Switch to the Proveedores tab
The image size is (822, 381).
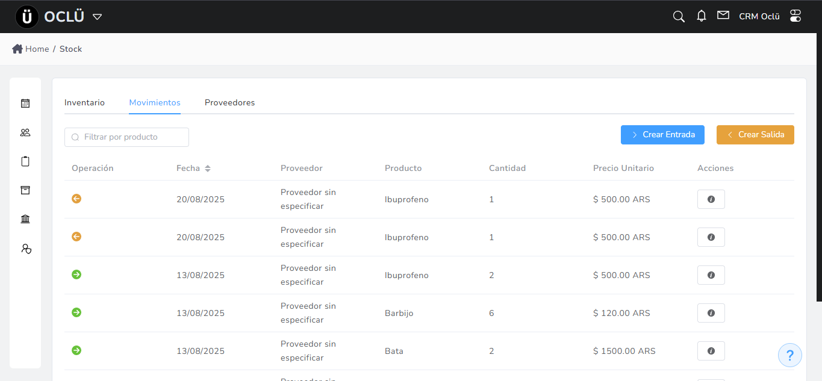[x=229, y=103]
